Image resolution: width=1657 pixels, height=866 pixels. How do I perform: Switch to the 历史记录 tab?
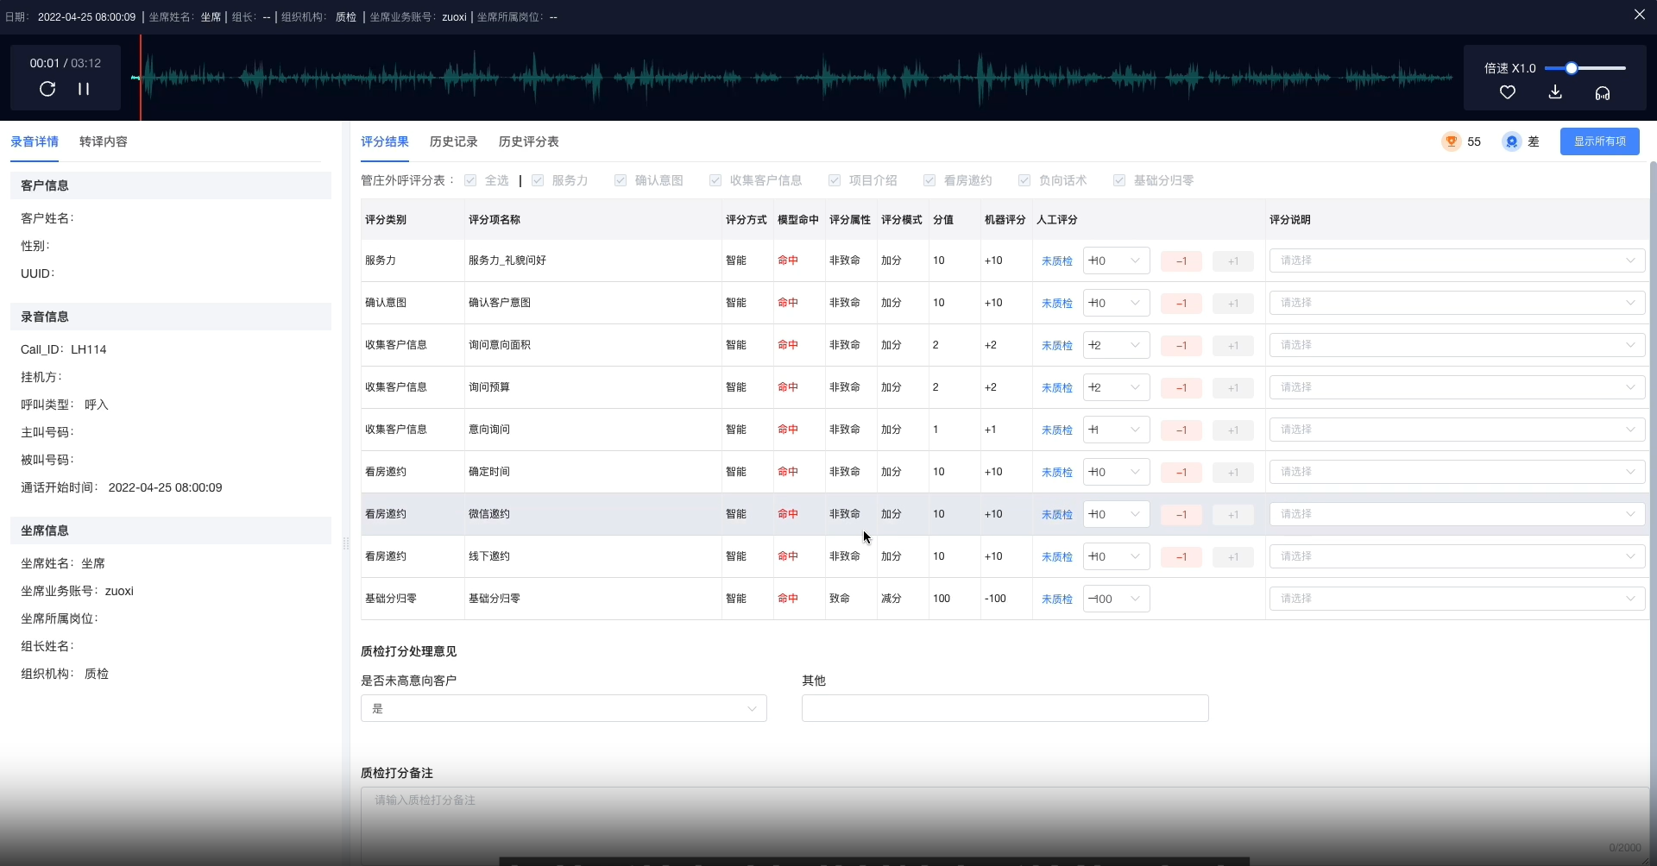[x=454, y=141]
